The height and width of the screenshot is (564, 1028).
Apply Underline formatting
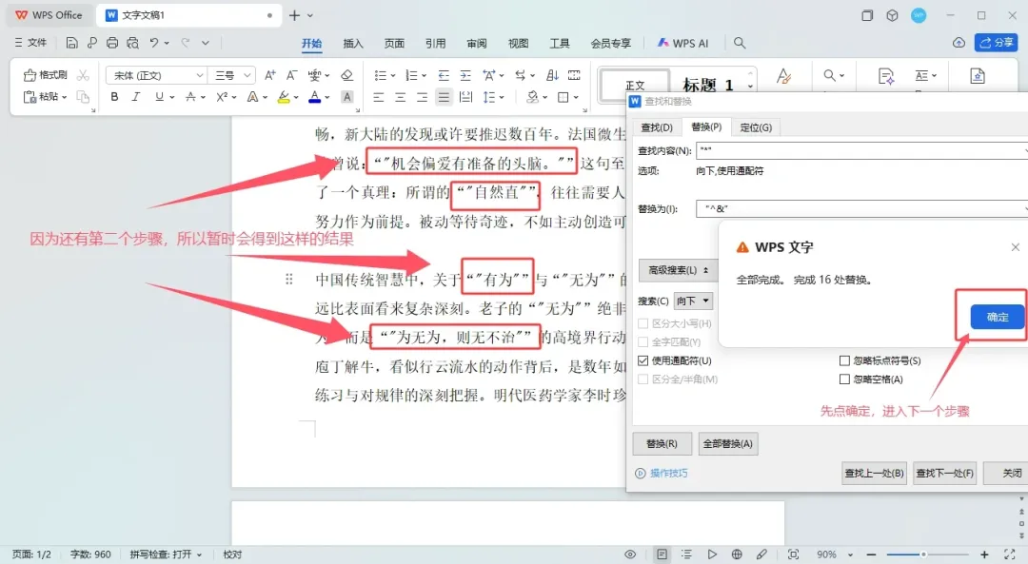point(159,97)
